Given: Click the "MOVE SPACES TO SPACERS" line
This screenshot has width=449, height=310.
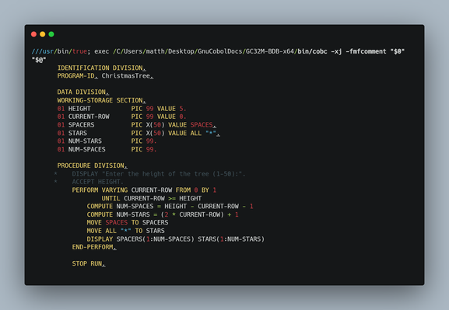Looking at the screenshot, I should click(x=128, y=222).
